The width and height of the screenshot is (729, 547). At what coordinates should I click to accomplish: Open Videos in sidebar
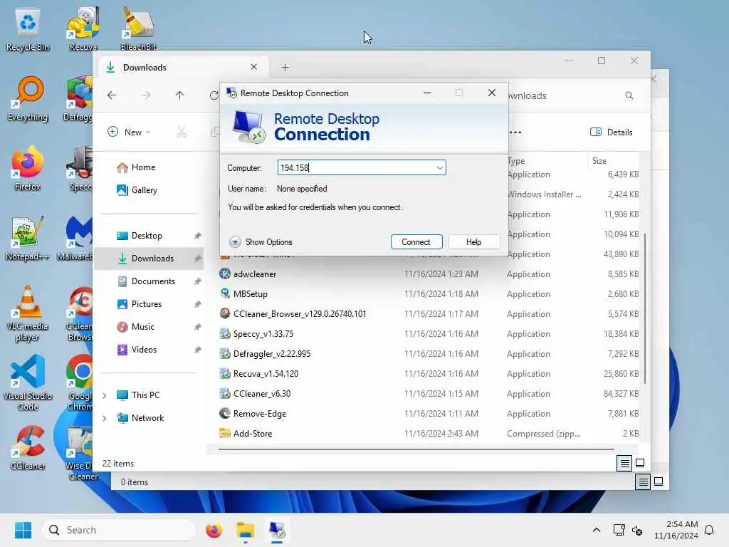tap(149, 350)
